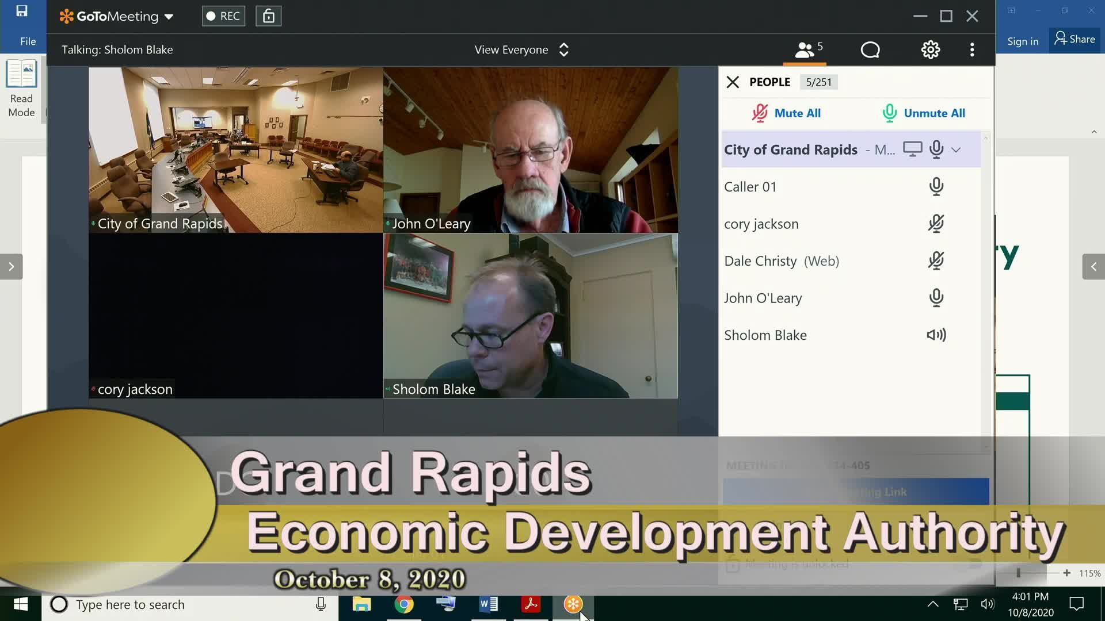The height and width of the screenshot is (621, 1105).
Task: Unmute Dale Christy microphone
Action: click(x=936, y=261)
